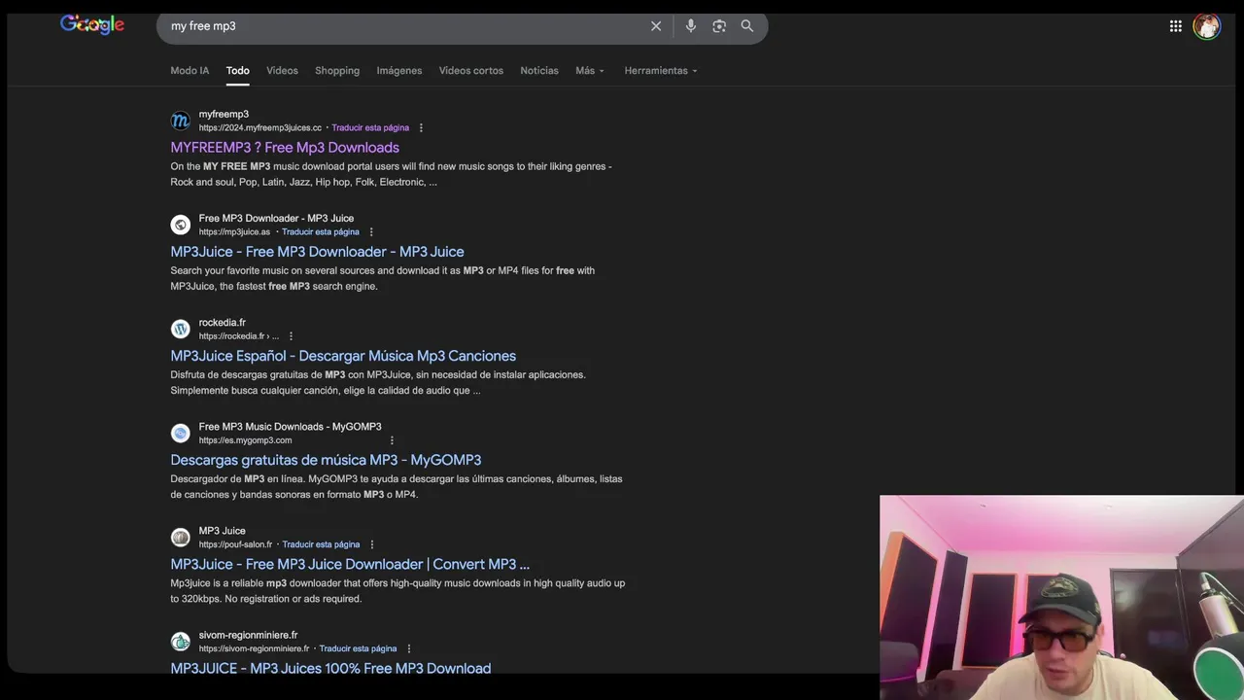Click the https://2024.myfreemp3juices.cc URL text
Image resolution: width=1244 pixels, height=700 pixels.
(260, 127)
